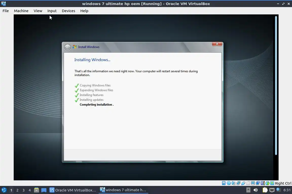Click the eject removable media tray icon
This screenshot has width=292, height=194.
pos(248,190)
